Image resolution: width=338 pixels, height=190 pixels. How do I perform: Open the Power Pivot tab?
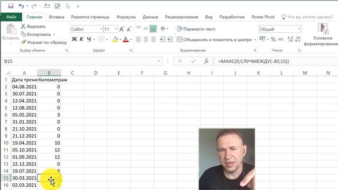[x=263, y=17]
